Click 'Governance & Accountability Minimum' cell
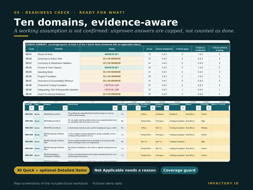 [59, 81]
